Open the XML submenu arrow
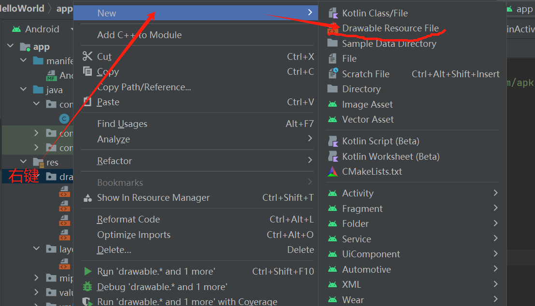The height and width of the screenshot is (306, 535). (x=495, y=284)
